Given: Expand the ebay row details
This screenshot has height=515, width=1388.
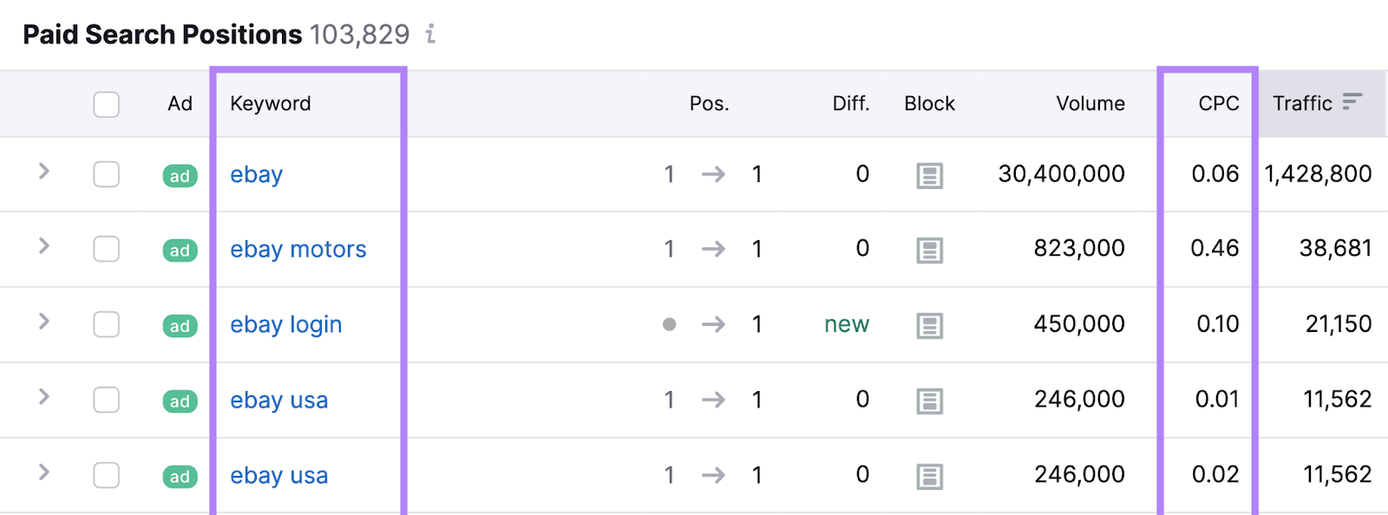Looking at the screenshot, I should (43, 174).
